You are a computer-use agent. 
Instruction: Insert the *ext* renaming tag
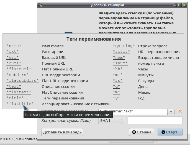tap(13, 52)
